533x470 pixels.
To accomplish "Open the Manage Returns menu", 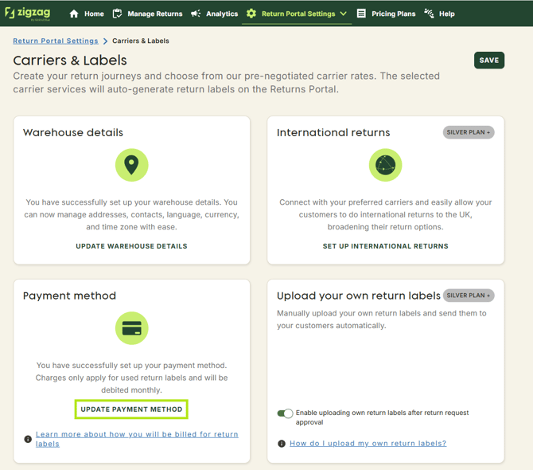I will 147,14.
